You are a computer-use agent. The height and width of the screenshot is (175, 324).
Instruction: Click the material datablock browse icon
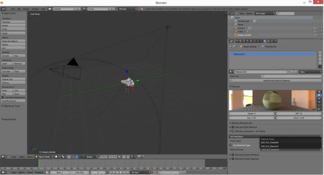pyautogui.click(x=231, y=72)
